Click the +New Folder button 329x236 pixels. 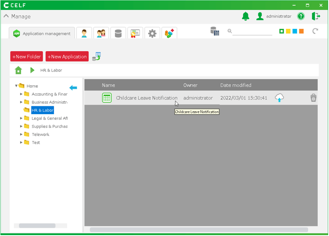(x=27, y=56)
